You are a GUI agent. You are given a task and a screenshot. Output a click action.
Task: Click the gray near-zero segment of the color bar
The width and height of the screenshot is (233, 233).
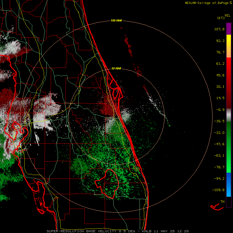coord(229,115)
